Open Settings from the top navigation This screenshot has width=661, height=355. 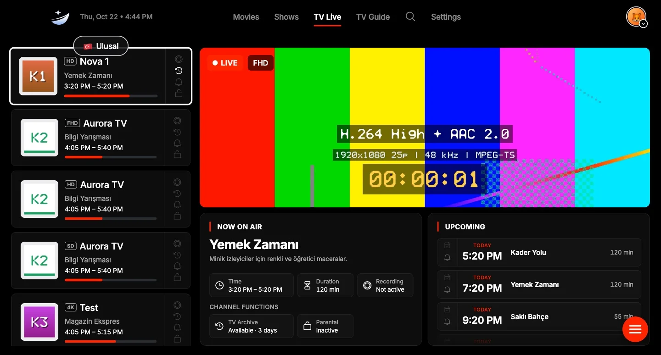tap(446, 17)
